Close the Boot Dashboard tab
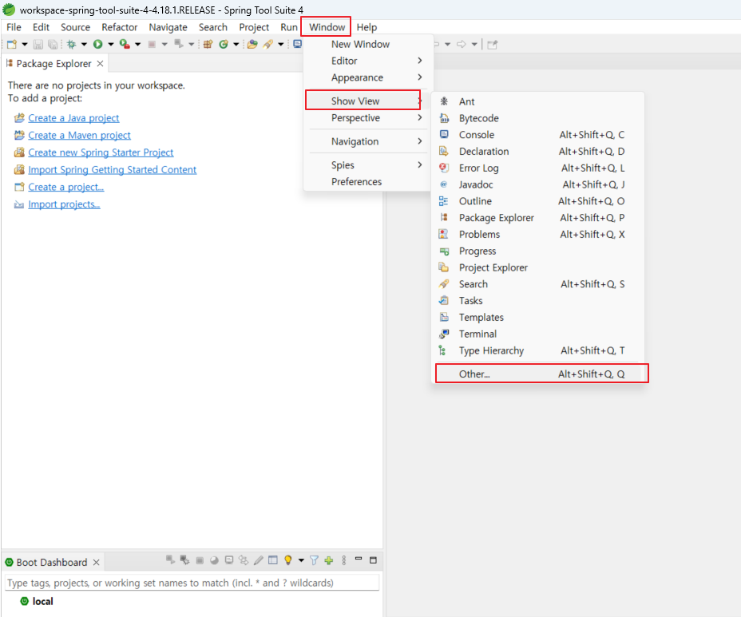The height and width of the screenshot is (617, 741). pyautogui.click(x=97, y=562)
